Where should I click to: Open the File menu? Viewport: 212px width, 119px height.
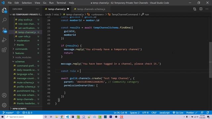(x=10, y=3)
